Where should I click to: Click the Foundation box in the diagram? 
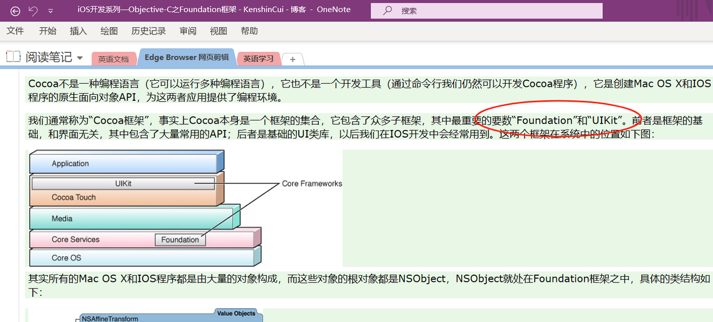tap(180, 240)
